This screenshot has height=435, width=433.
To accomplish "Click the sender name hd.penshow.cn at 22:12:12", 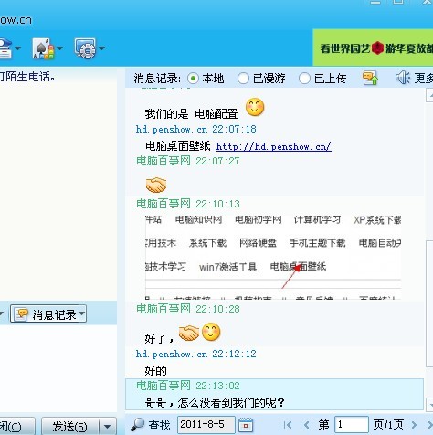I will pos(172,354).
